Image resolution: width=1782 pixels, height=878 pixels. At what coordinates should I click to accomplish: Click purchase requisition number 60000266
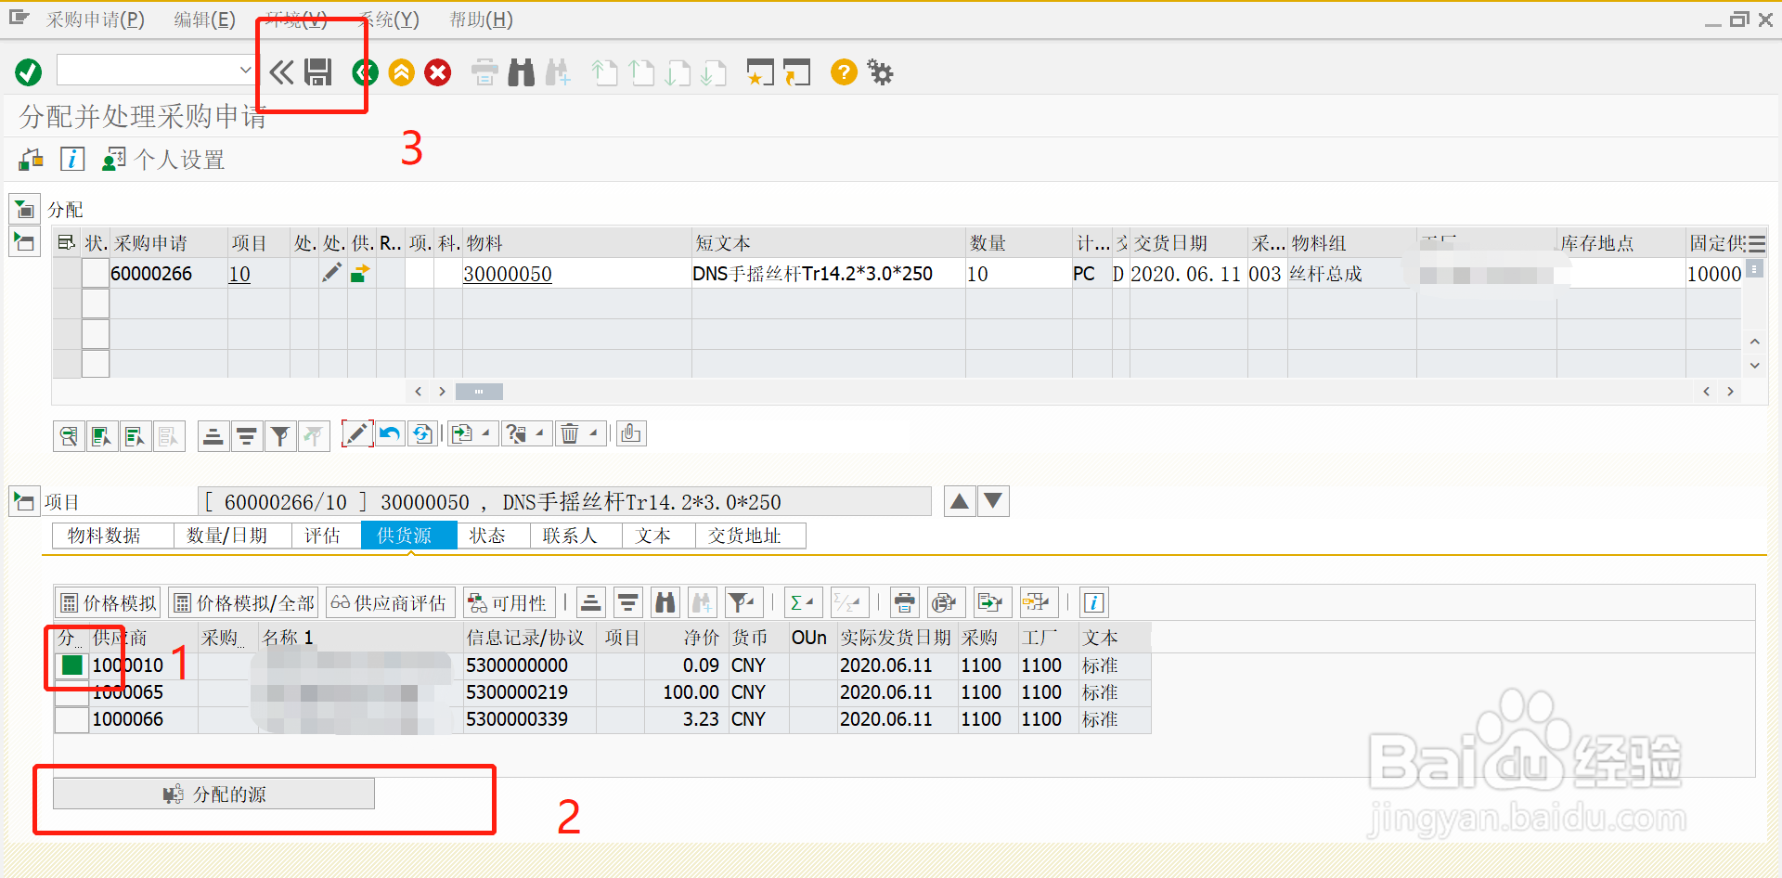coord(151,274)
